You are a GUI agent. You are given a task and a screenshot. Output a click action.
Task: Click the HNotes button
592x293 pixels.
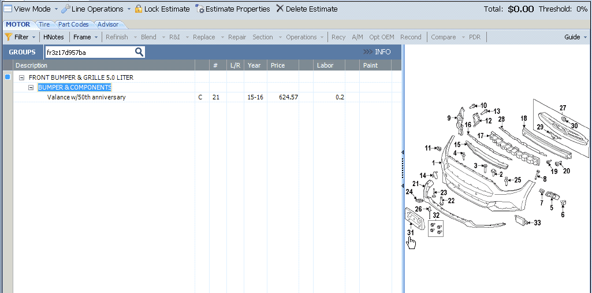[x=54, y=37]
